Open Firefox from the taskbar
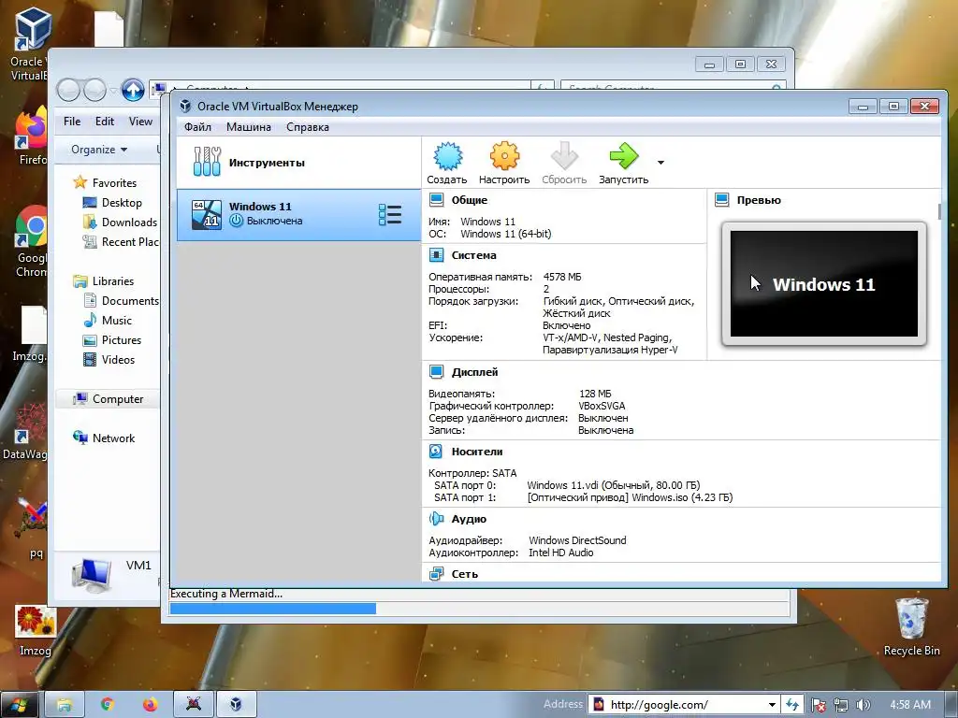The height and width of the screenshot is (718, 958). pyautogui.click(x=151, y=705)
